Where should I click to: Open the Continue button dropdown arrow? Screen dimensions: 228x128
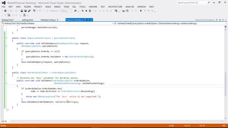click(59, 11)
